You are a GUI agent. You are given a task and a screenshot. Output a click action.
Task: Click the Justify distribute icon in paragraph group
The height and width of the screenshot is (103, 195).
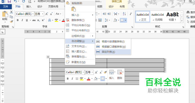[100, 20]
